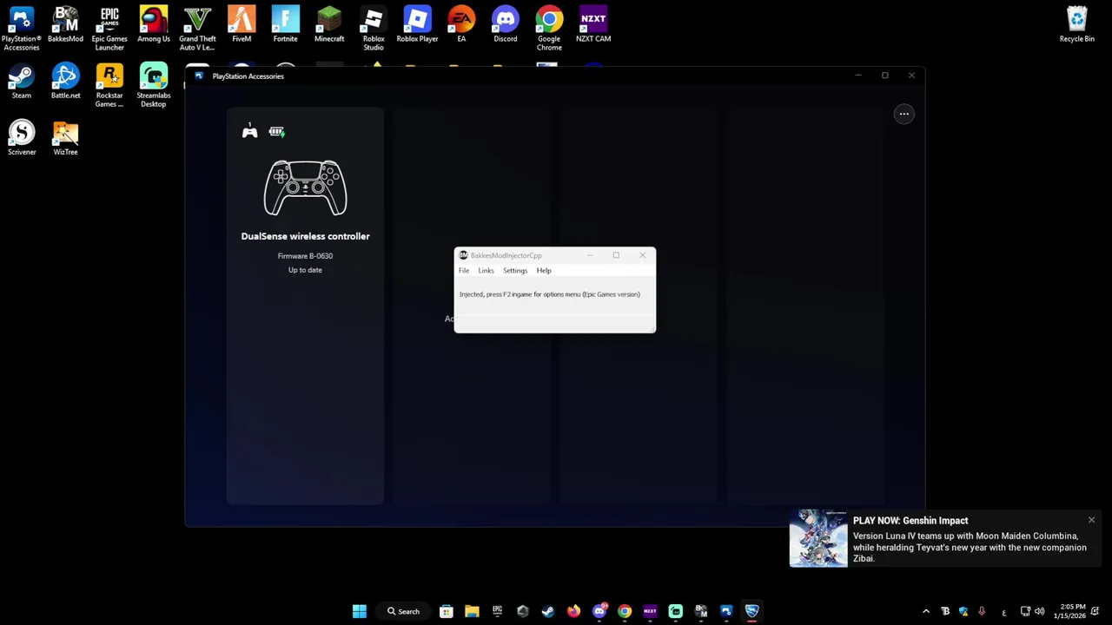The image size is (1112, 625).
Task: Click the battery charging status icon
Action: [276, 131]
